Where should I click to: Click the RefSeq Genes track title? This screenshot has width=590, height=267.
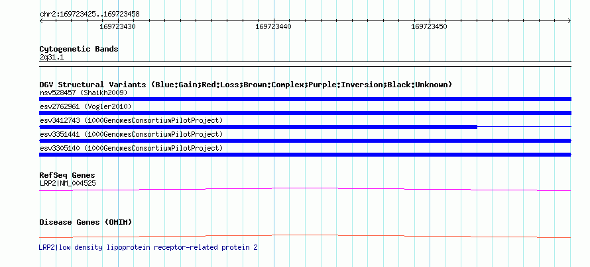click(x=68, y=175)
